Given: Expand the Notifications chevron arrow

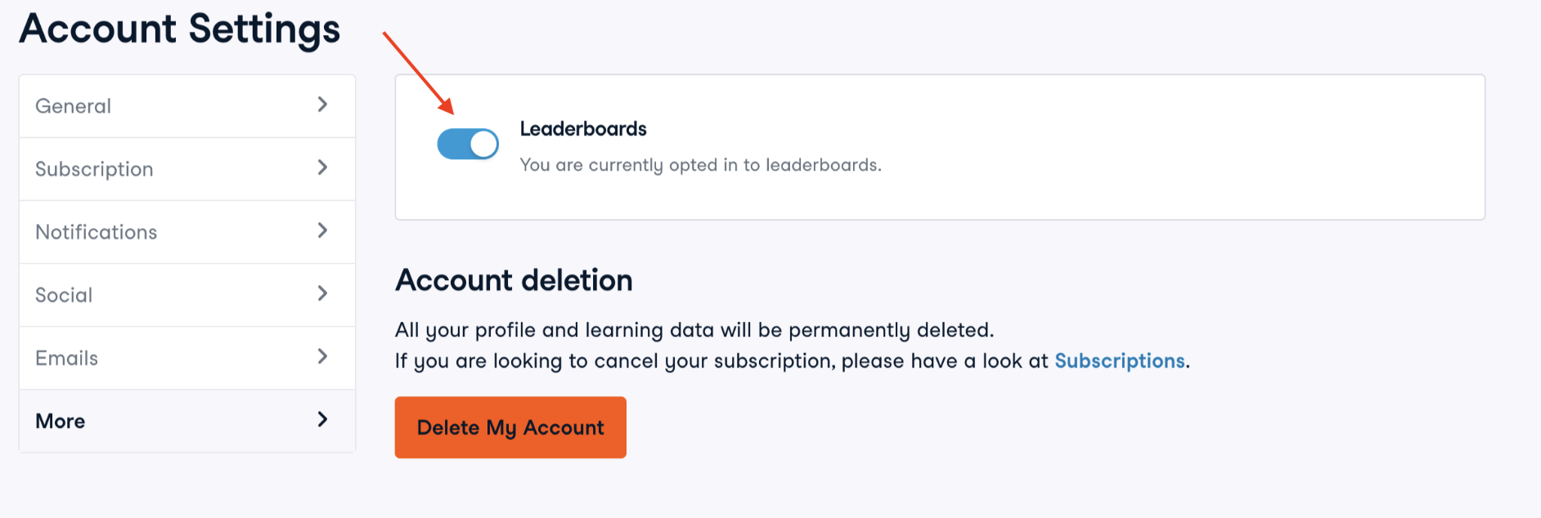Looking at the screenshot, I should click(323, 231).
